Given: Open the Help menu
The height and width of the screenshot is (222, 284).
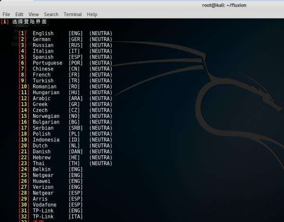Looking at the screenshot, I should point(92,14).
